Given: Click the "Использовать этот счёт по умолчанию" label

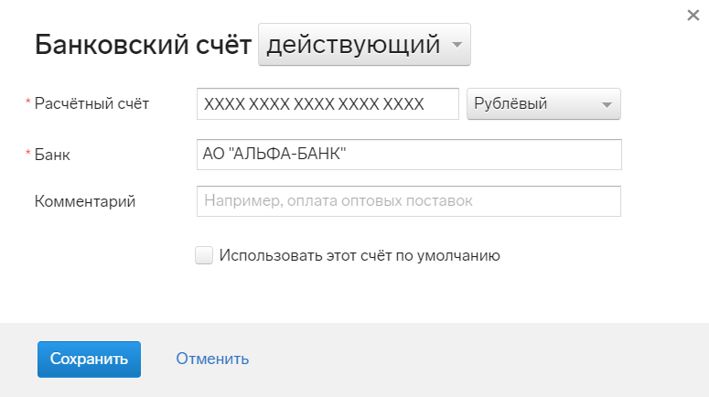Looking at the screenshot, I should [x=360, y=255].
